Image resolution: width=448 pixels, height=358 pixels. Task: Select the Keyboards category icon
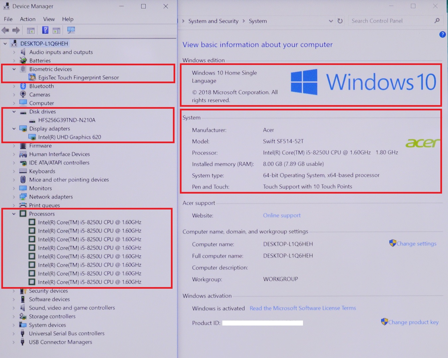[23, 171]
